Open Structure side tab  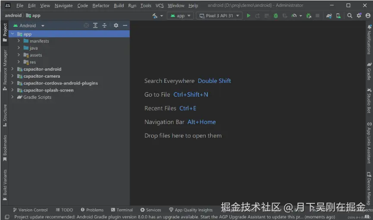[x=5, y=115]
